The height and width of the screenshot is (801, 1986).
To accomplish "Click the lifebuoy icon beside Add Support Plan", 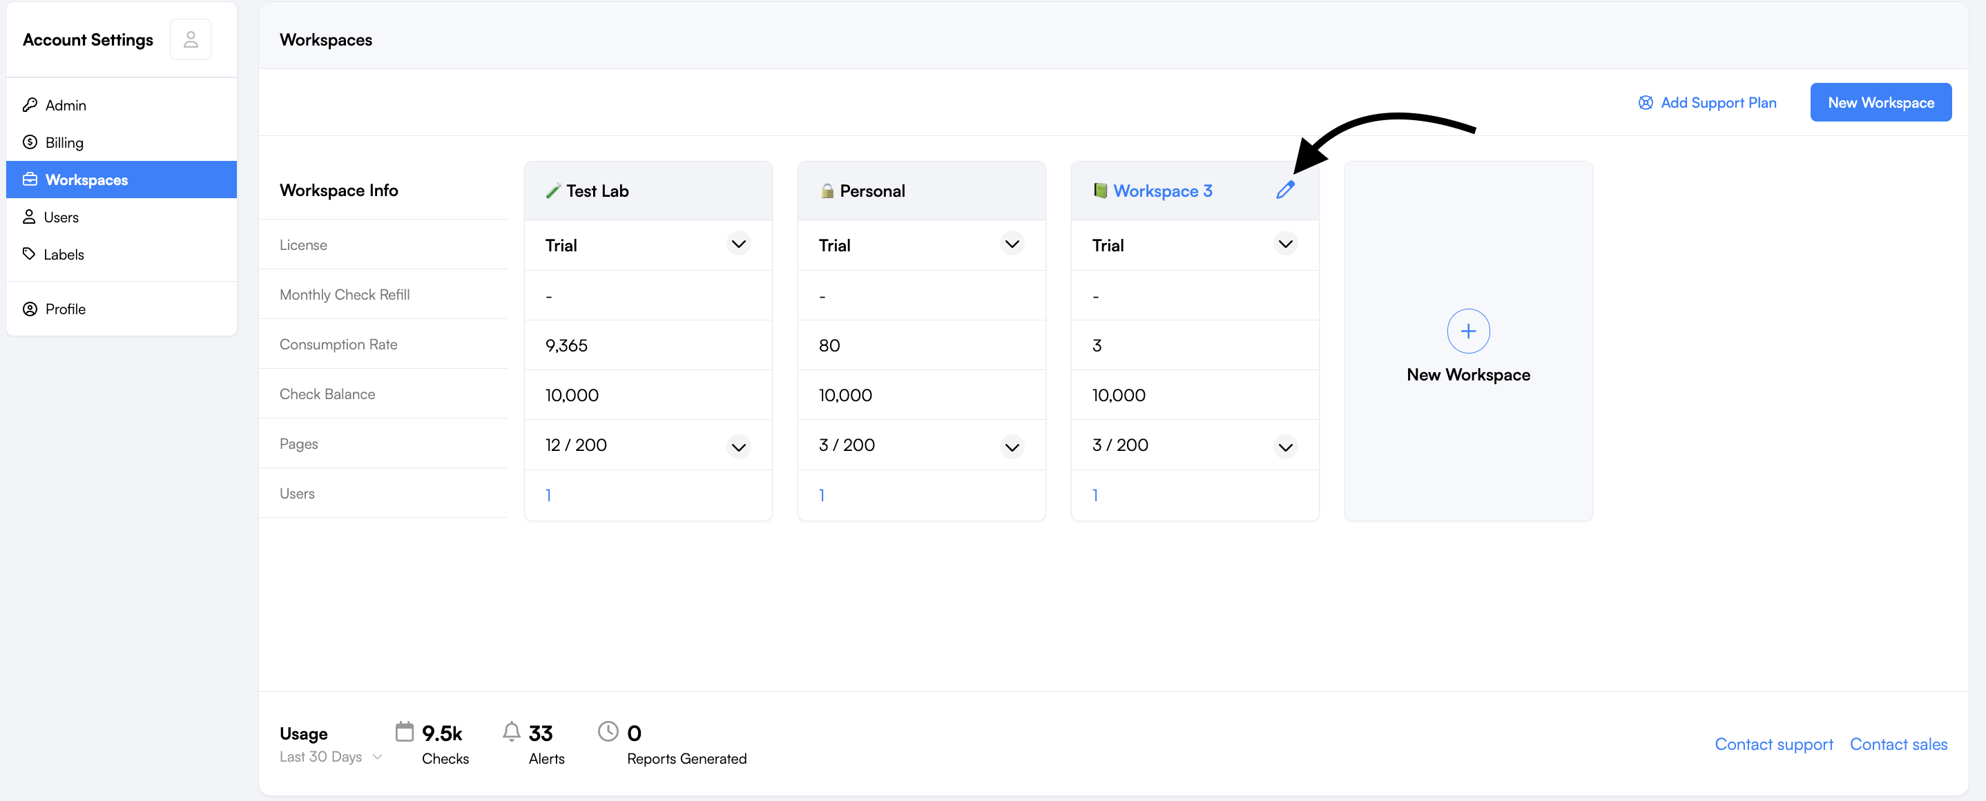I will pos(1646,102).
